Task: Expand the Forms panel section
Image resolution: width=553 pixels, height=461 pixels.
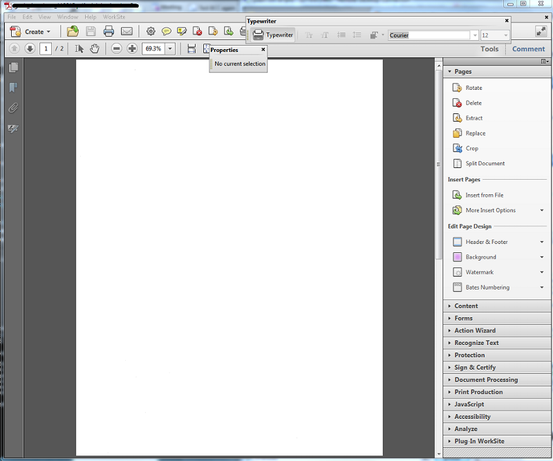Action: [462, 318]
